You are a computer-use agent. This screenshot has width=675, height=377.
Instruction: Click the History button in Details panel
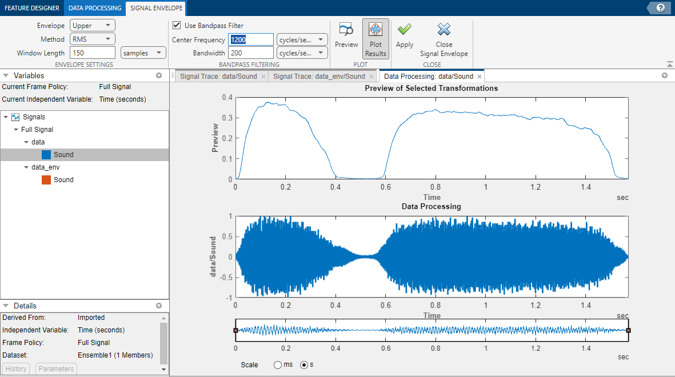15,368
